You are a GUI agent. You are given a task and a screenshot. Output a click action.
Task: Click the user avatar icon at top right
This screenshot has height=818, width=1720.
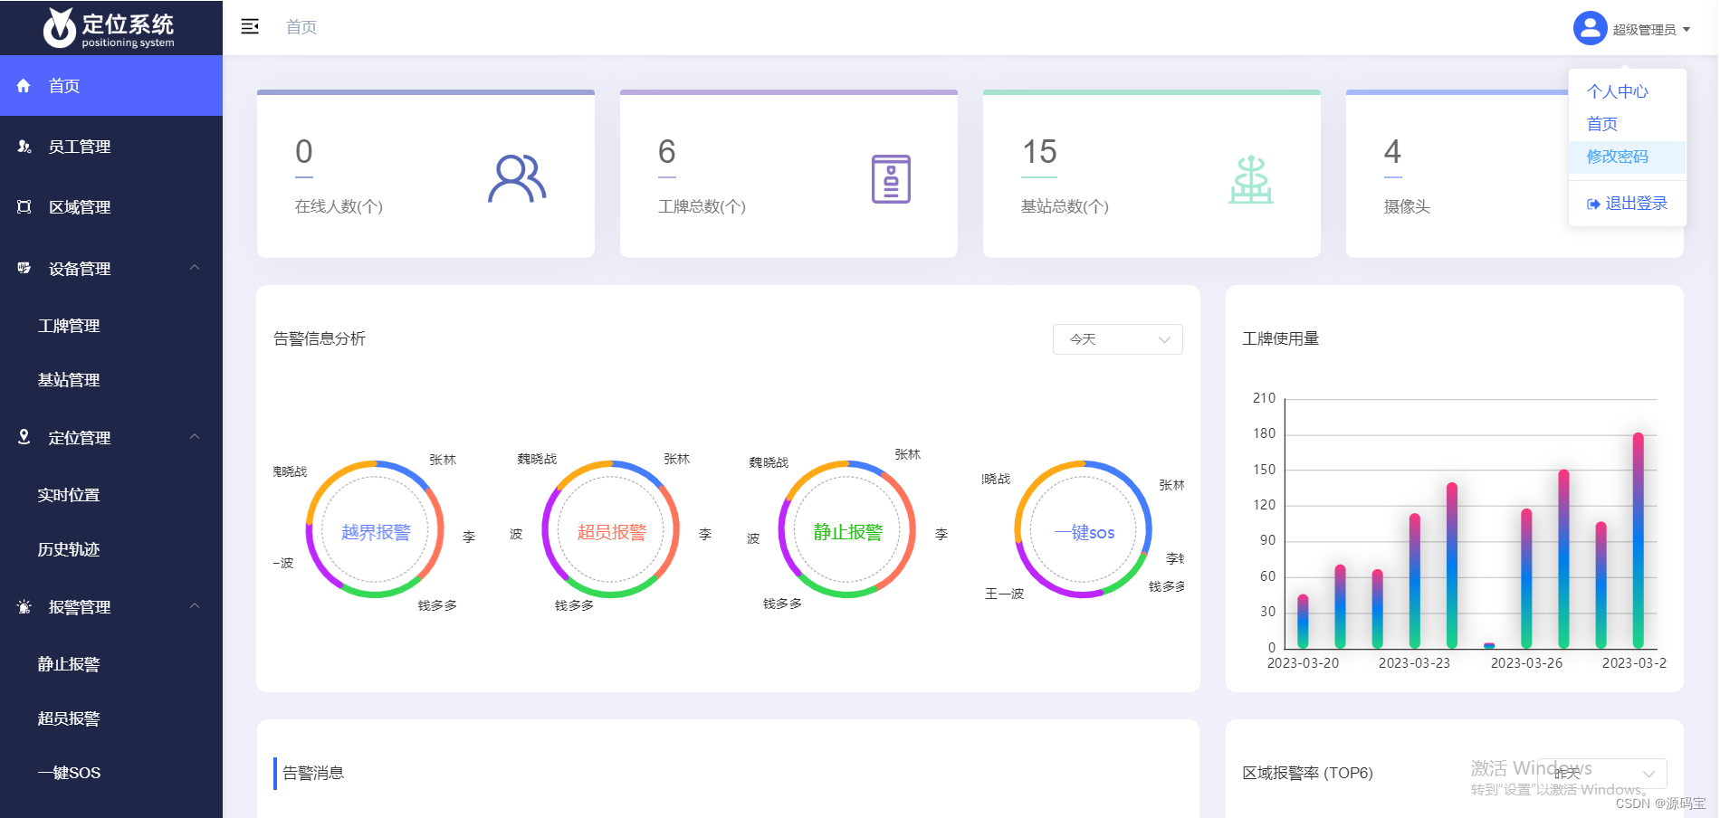pyautogui.click(x=1590, y=27)
